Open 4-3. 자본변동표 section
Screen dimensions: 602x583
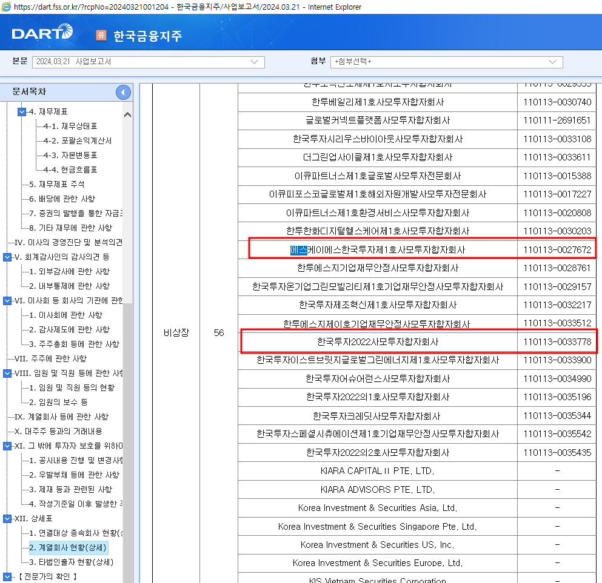click(x=70, y=156)
